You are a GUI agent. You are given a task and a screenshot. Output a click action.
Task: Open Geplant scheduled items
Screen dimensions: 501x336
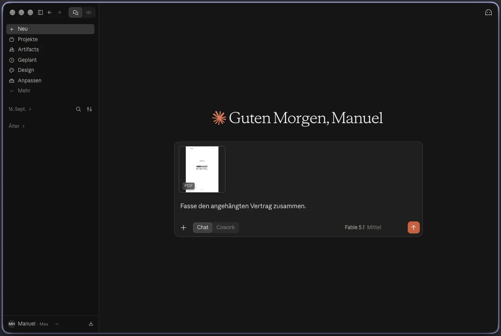(x=50, y=60)
